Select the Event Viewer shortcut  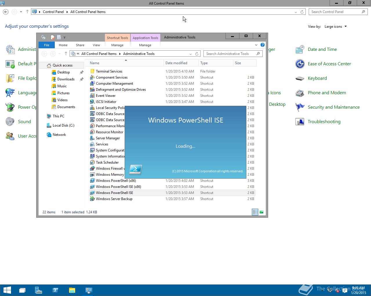point(106,96)
